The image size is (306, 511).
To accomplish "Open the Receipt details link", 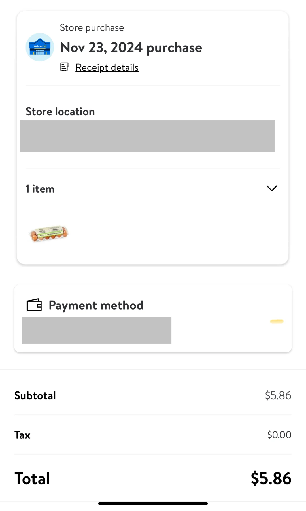I will 107,67.
